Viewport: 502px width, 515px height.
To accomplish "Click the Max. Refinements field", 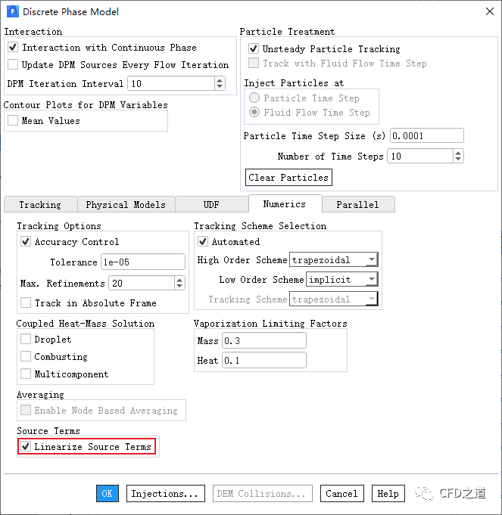I will [142, 283].
